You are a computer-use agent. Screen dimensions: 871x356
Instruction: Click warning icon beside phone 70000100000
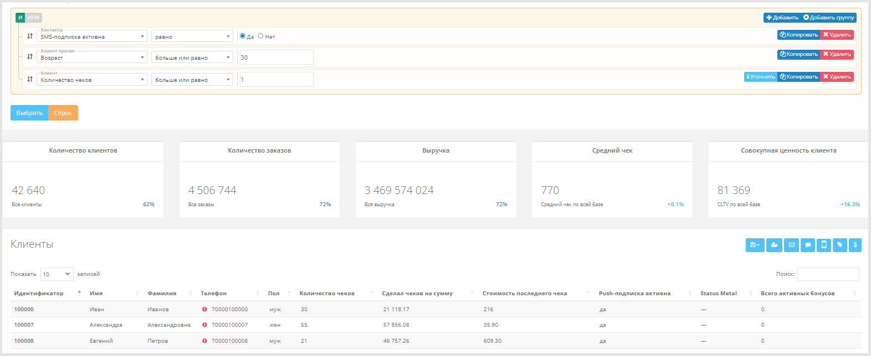click(204, 310)
